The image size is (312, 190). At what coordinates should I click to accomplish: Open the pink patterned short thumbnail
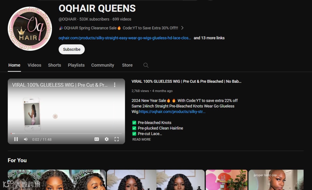227,180
